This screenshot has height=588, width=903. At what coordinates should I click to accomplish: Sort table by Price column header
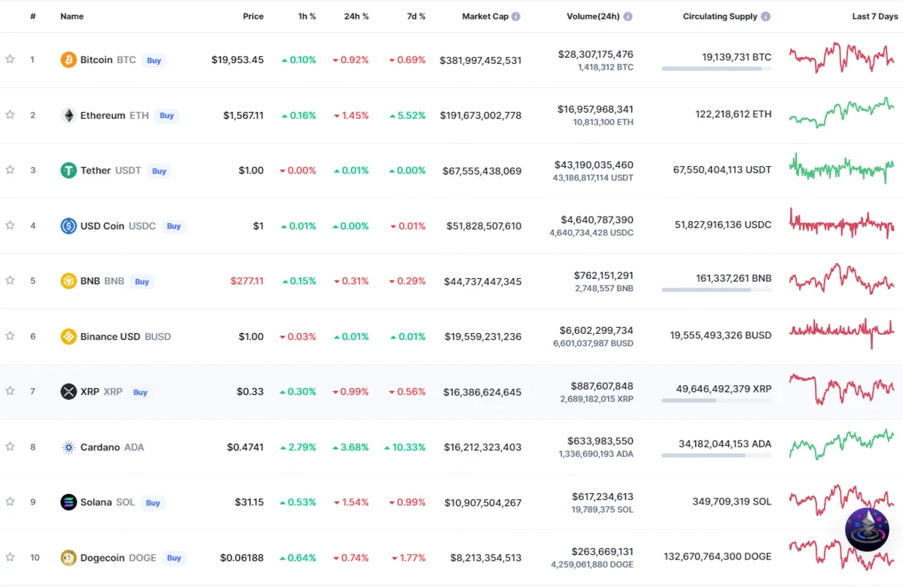click(253, 17)
